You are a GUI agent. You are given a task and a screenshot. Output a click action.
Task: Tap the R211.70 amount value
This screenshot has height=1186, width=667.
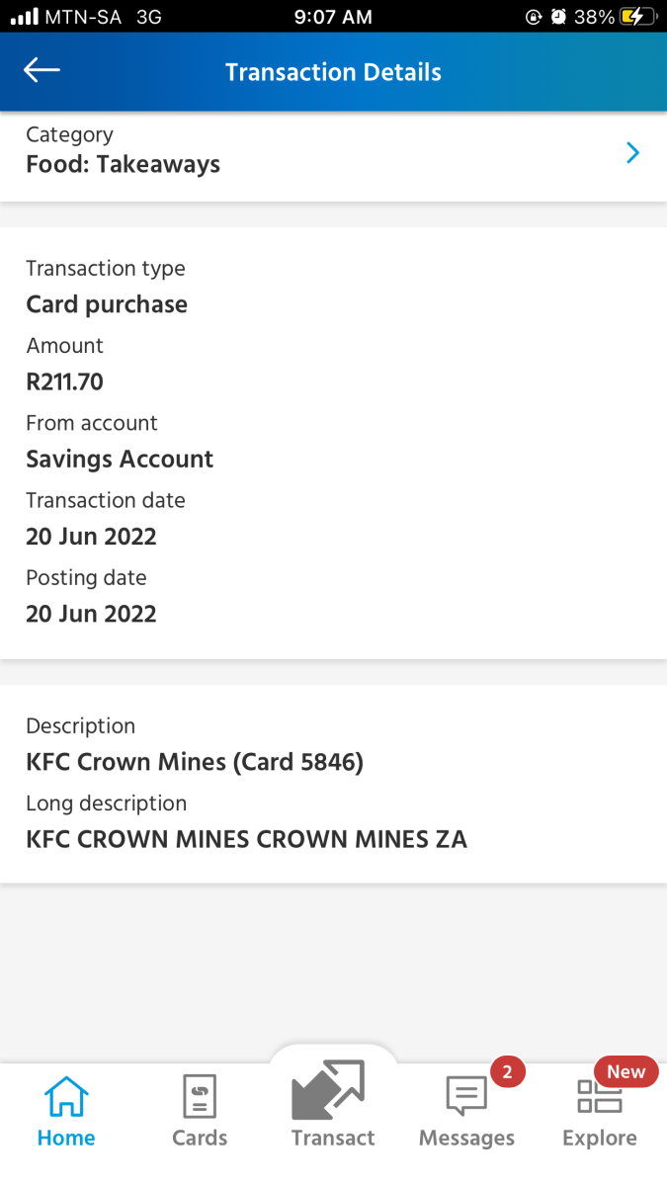pyautogui.click(x=64, y=381)
